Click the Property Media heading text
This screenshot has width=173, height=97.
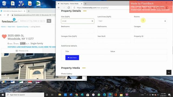71,68
